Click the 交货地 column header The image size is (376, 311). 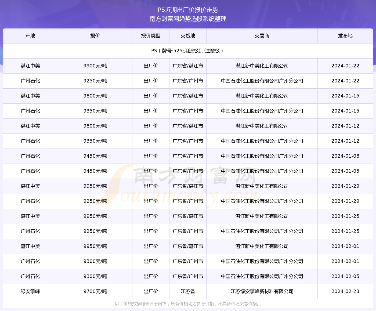click(x=188, y=36)
